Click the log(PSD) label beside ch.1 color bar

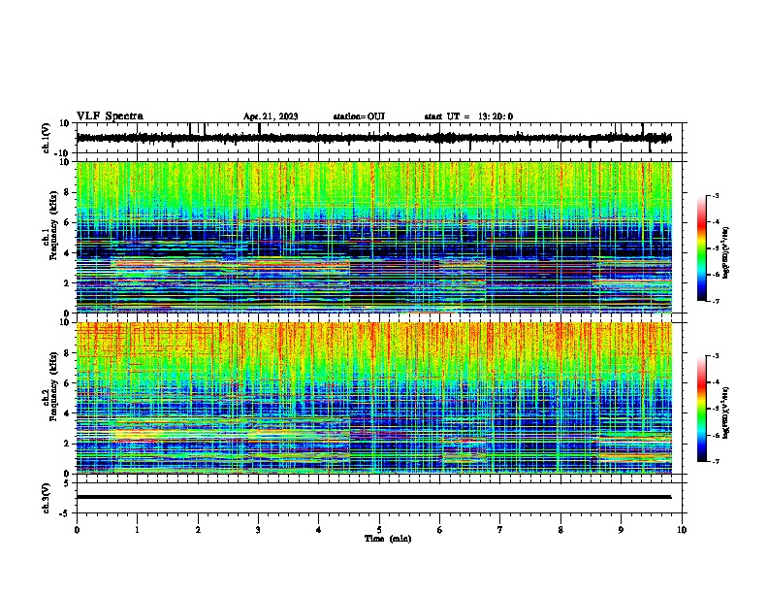726,253
